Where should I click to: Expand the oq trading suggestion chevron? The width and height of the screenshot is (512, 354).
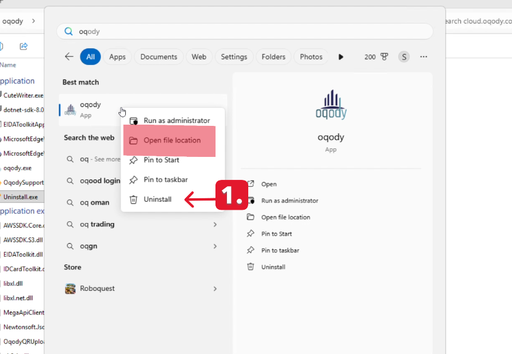click(215, 224)
